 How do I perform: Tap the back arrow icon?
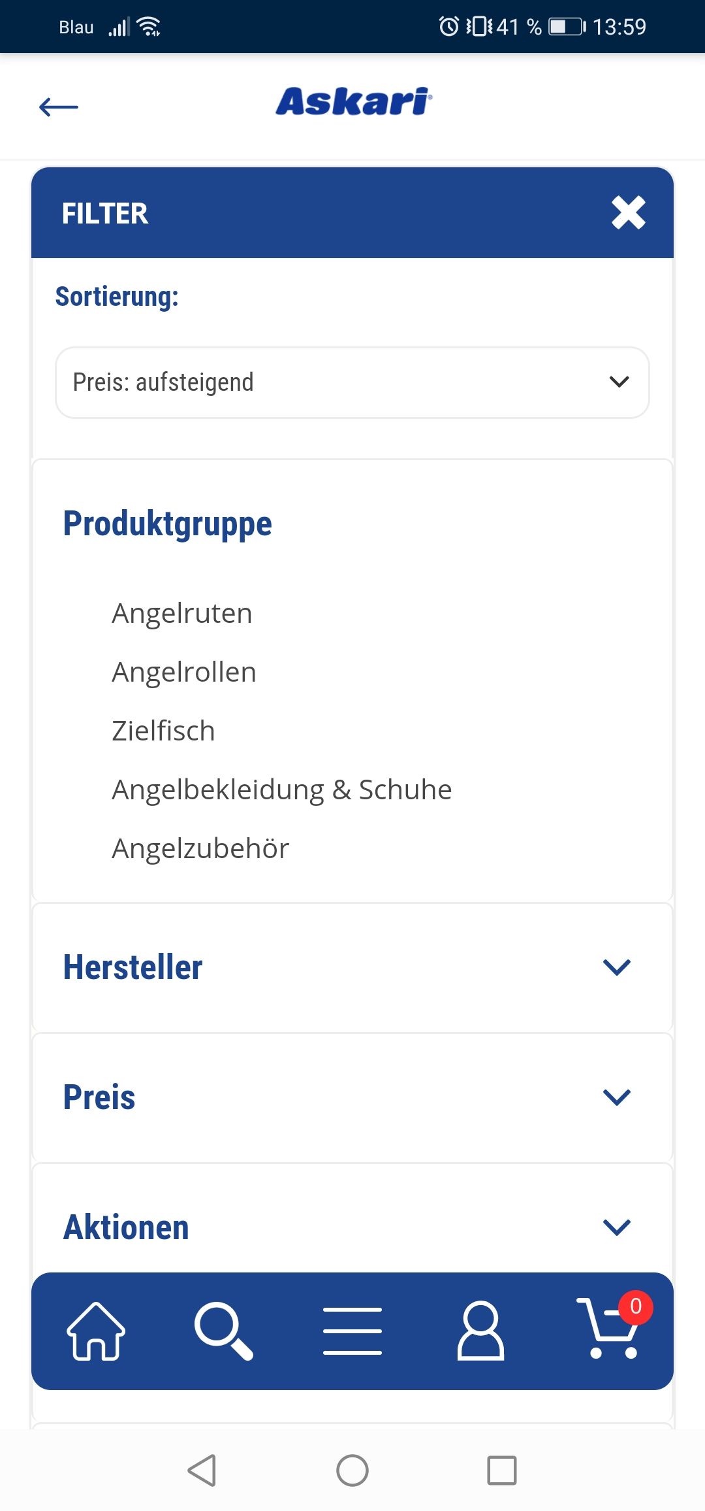point(59,107)
